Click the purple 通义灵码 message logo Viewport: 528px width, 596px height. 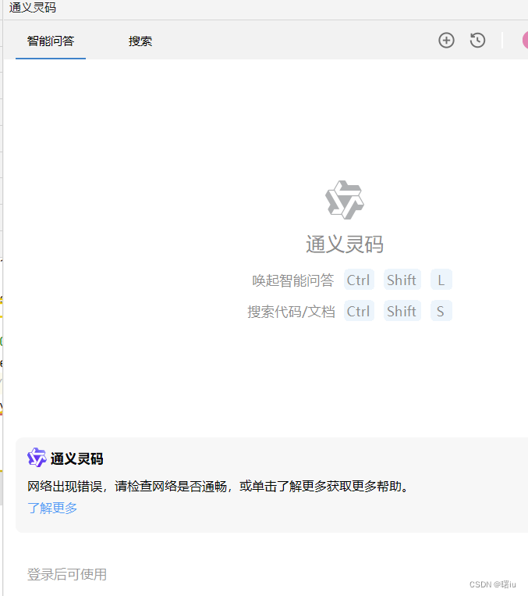[x=37, y=457]
